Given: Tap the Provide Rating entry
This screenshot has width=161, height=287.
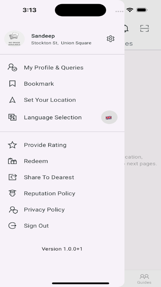Looking at the screenshot, I should (x=62, y=145).
